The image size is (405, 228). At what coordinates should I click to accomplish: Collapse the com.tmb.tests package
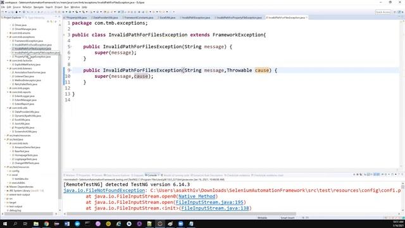click(8, 143)
